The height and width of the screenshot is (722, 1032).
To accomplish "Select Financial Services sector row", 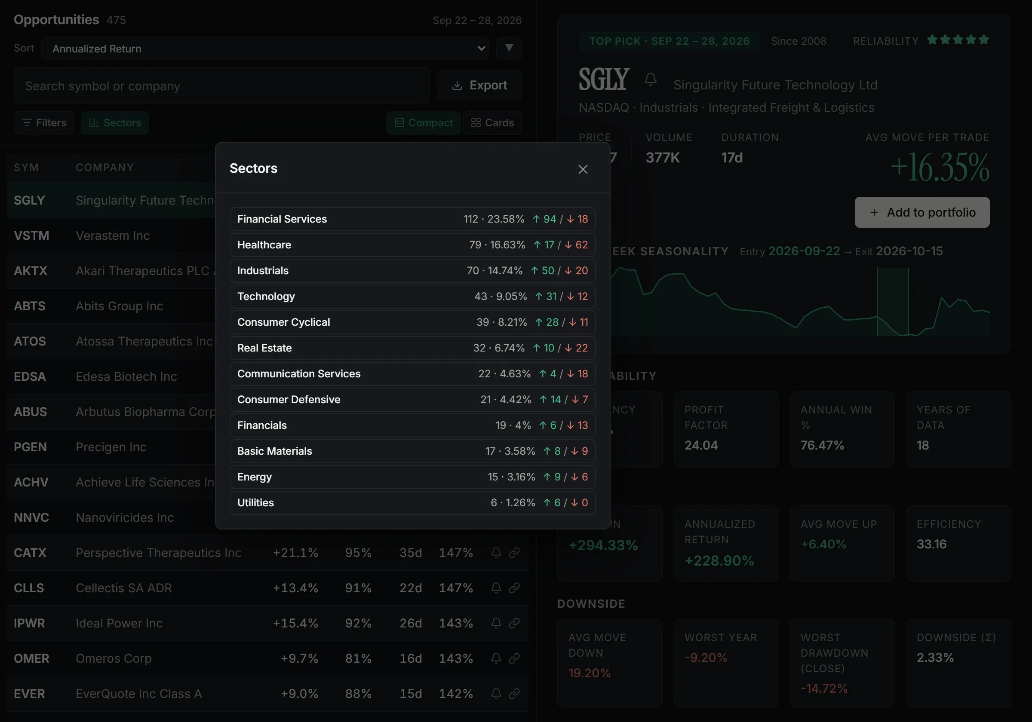I will [x=412, y=219].
